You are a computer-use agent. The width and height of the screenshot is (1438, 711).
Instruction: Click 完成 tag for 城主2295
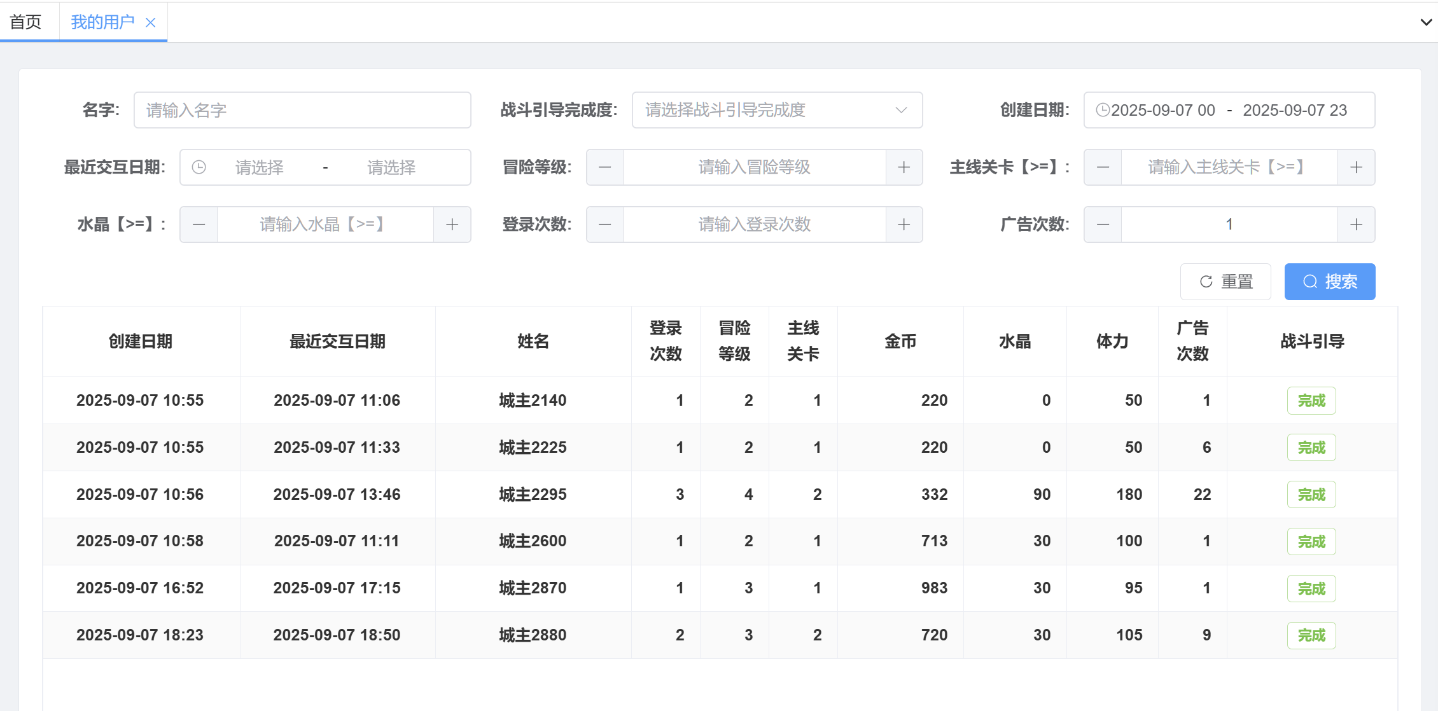click(x=1311, y=495)
